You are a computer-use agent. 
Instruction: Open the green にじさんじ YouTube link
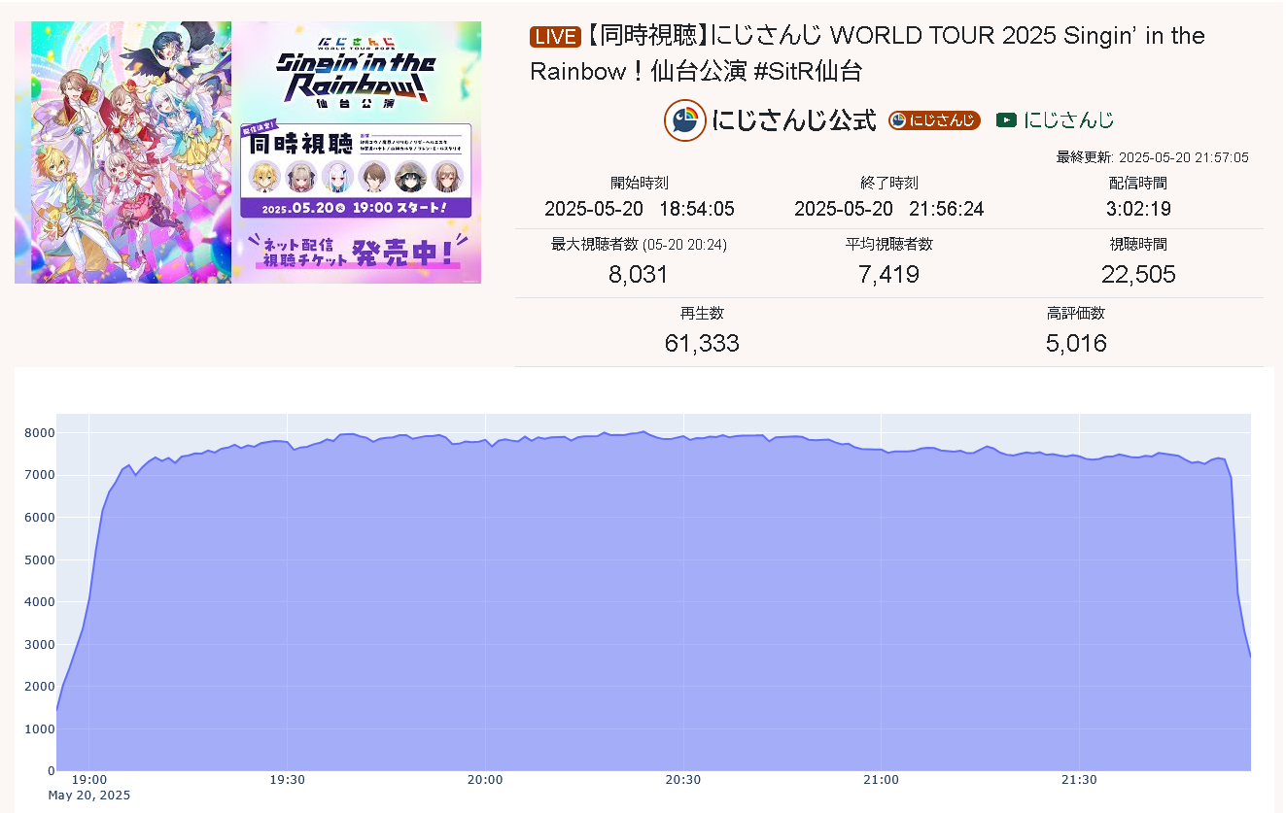click(x=1068, y=120)
